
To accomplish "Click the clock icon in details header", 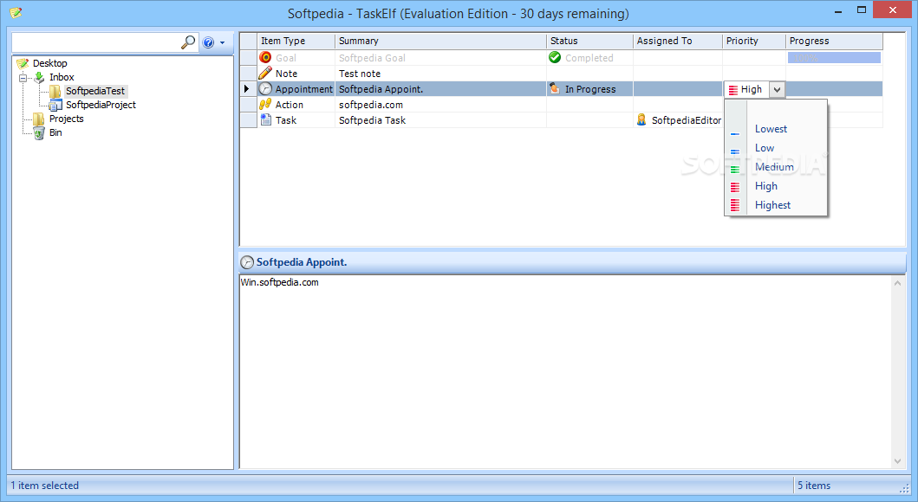I will click(248, 262).
